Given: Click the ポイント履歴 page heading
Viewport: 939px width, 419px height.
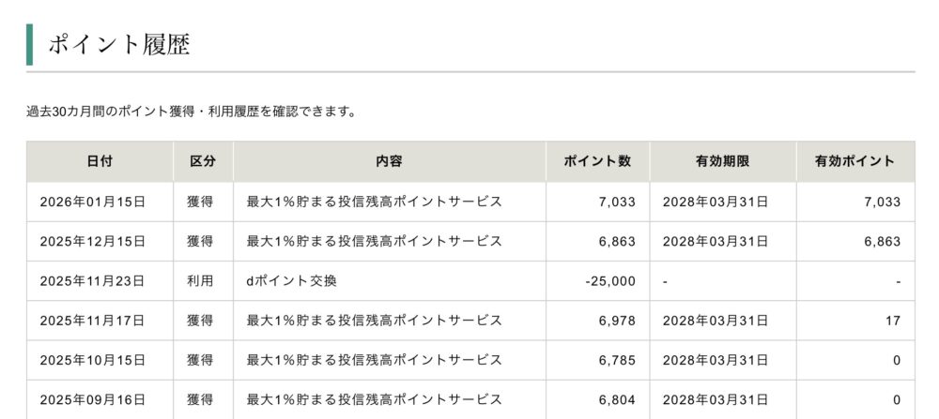Looking at the screenshot, I should point(118,45).
